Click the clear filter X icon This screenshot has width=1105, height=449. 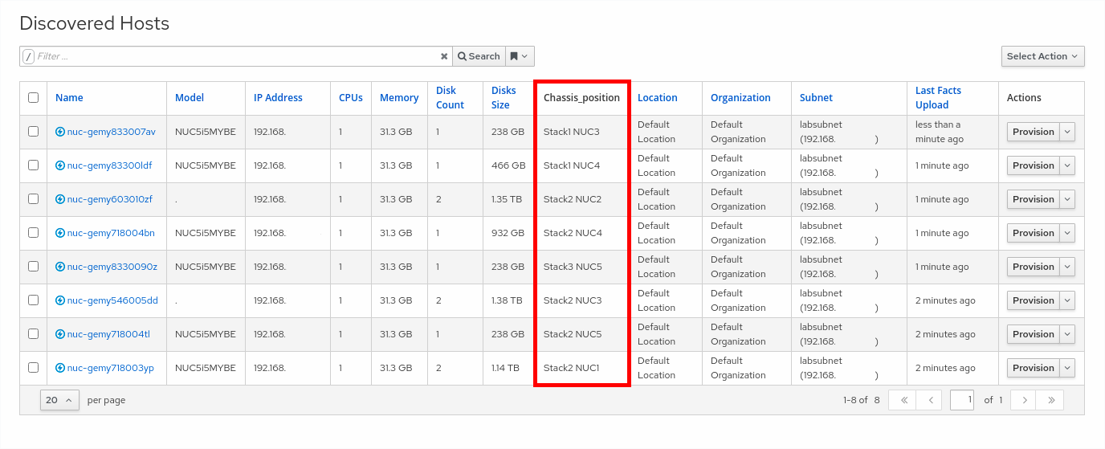(x=444, y=56)
